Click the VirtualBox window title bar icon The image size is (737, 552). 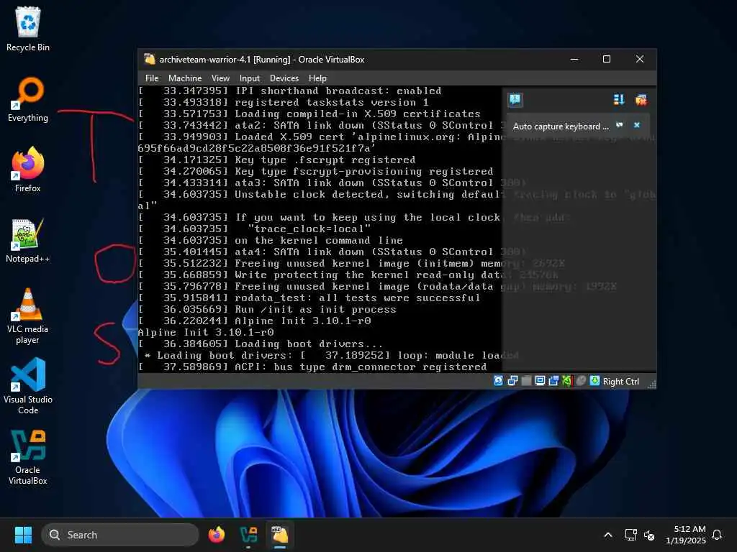[x=150, y=59]
